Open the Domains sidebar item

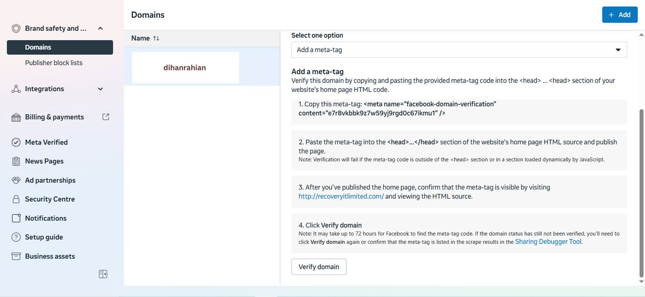pyautogui.click(x=60, y=47)
